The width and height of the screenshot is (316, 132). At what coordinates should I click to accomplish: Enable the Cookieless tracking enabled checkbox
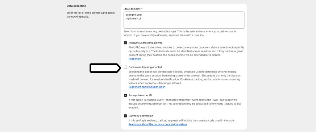pyautogui.click(x=125, y=67)
